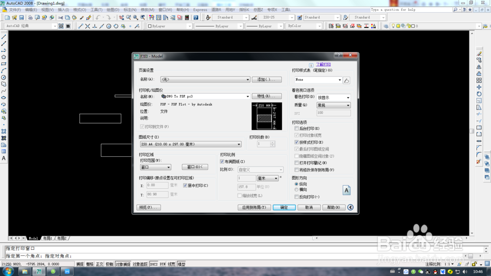Open the ByColor plot style control
This screenshot has height=276, width=491.
304,26
